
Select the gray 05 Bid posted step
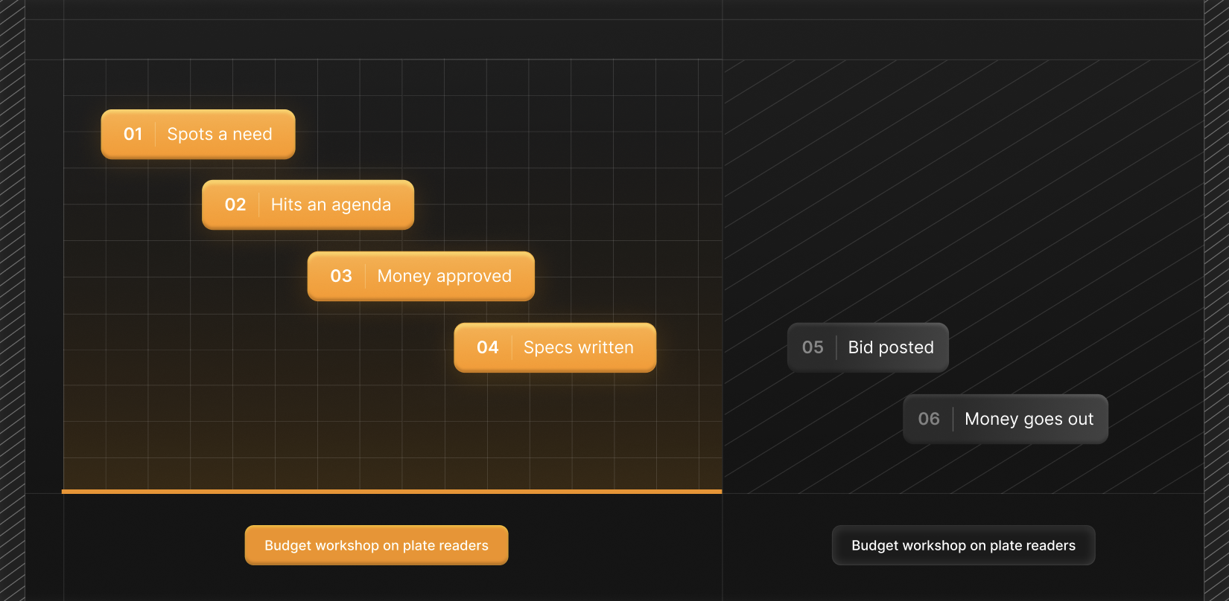pyautogui.click(x=868, y=347)
